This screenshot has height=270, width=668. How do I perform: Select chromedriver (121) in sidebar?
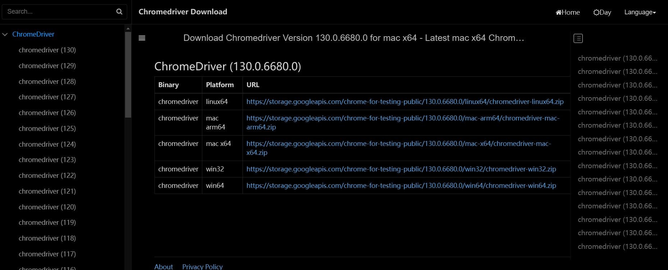pyautogui.click(x=47, y=191)
